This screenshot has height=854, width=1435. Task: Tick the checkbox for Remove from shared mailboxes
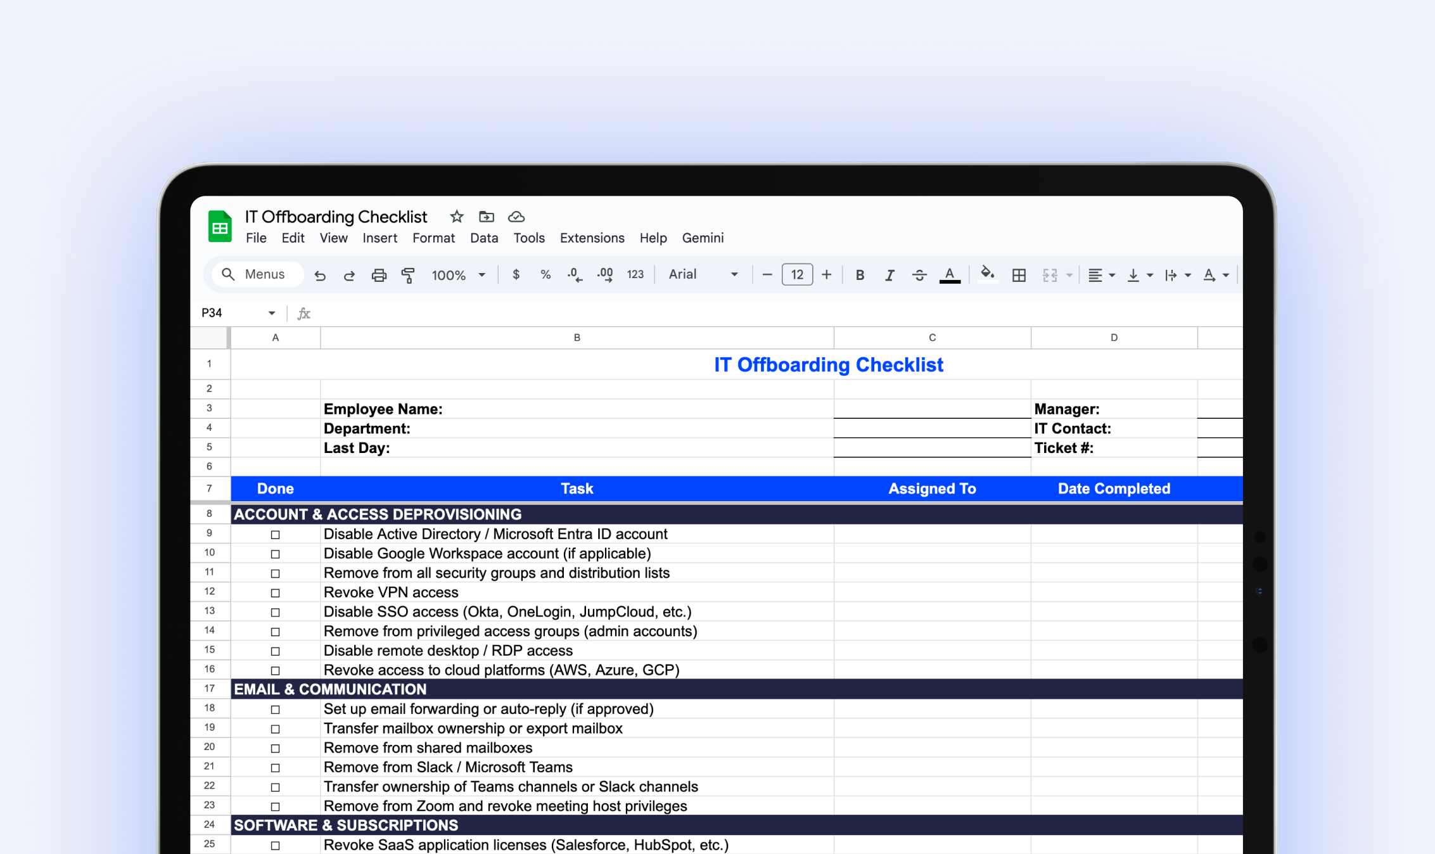coord(275,748)
